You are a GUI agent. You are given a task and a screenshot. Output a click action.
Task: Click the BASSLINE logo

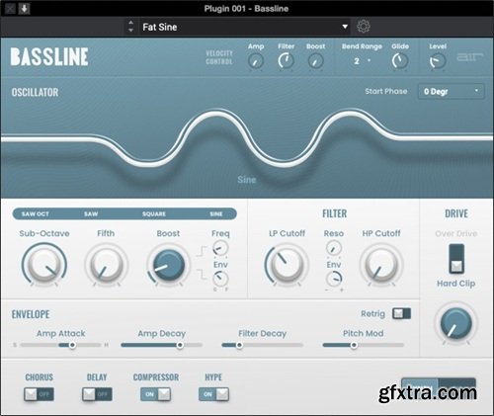coord(49,57)
